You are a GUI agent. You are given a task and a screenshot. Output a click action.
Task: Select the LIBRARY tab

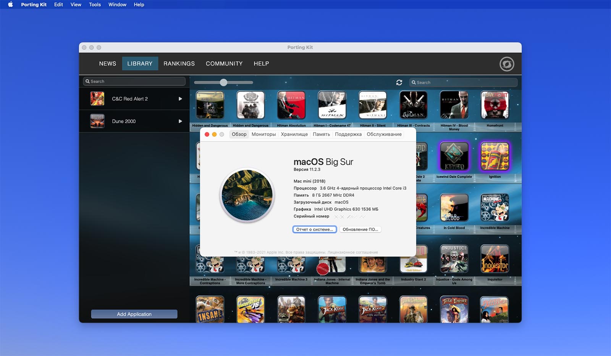point(140,64)
